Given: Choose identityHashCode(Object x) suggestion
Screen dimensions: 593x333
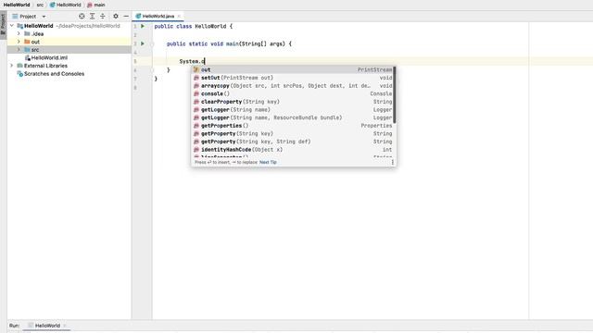Looking at the screenshot, I should tap(293, 150).
